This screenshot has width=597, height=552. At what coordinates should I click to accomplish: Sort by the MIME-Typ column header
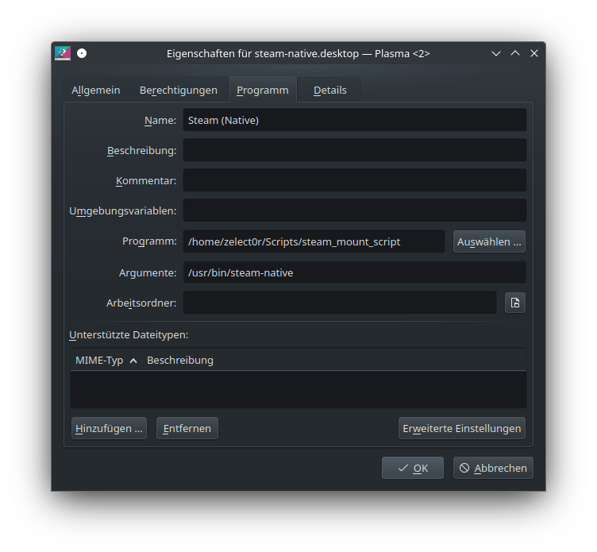pos(106,360)
